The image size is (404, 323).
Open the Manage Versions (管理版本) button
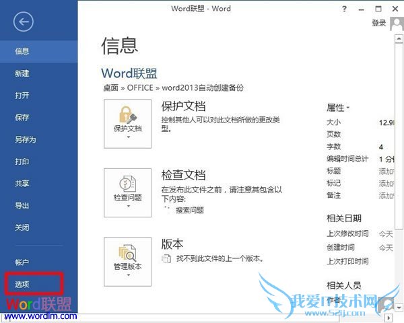[x=127, y=262]
